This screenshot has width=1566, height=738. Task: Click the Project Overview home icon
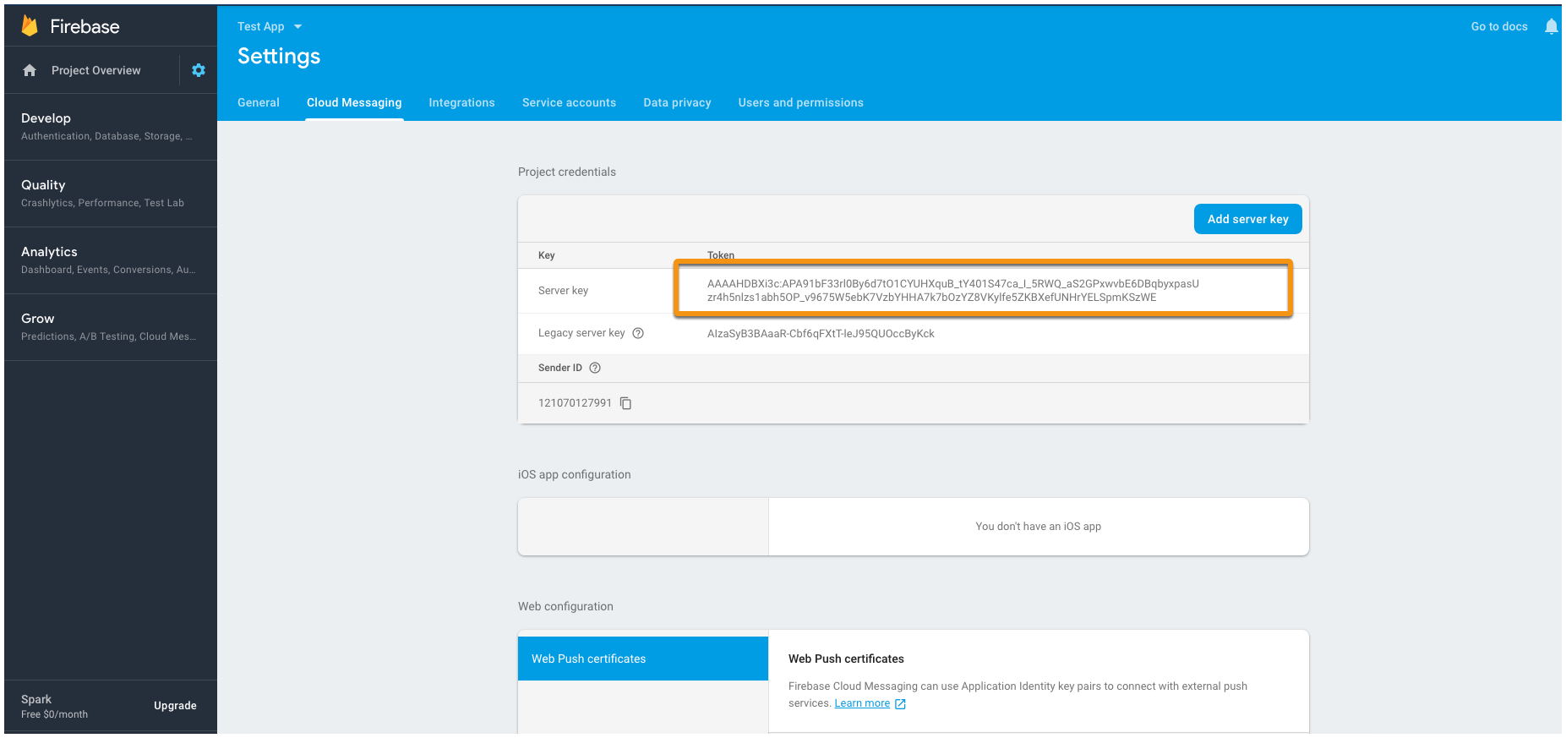coord(30,70)
